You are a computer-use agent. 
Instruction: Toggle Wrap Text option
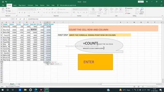pos(61,9)
